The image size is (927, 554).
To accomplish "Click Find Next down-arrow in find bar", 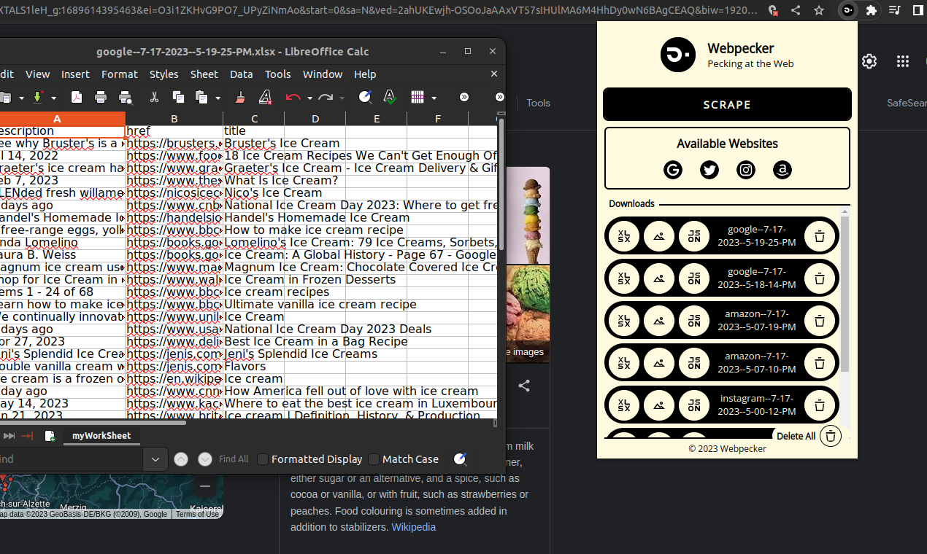I will (x=205, y=459).
